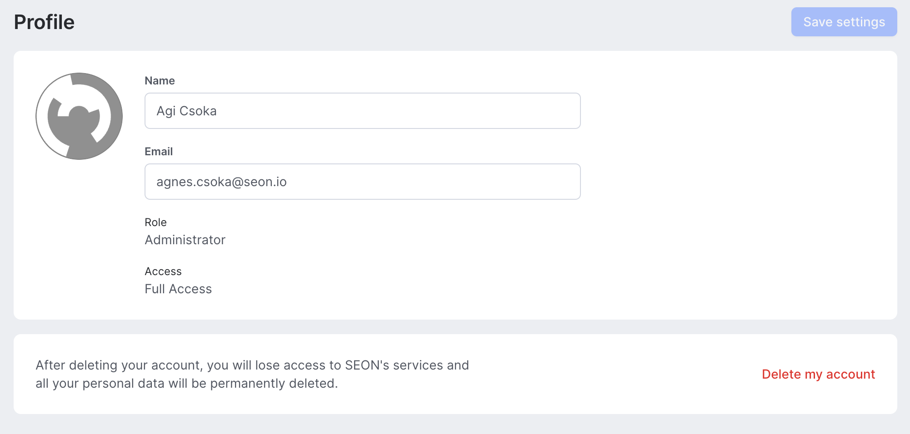
Task: Focus the Name input field
Action: coord(362,111)
